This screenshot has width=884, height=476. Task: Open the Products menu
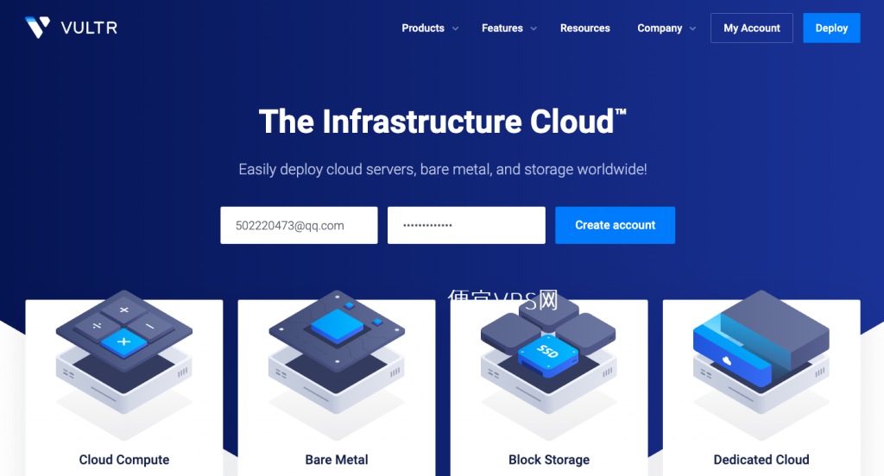point(423,28)
